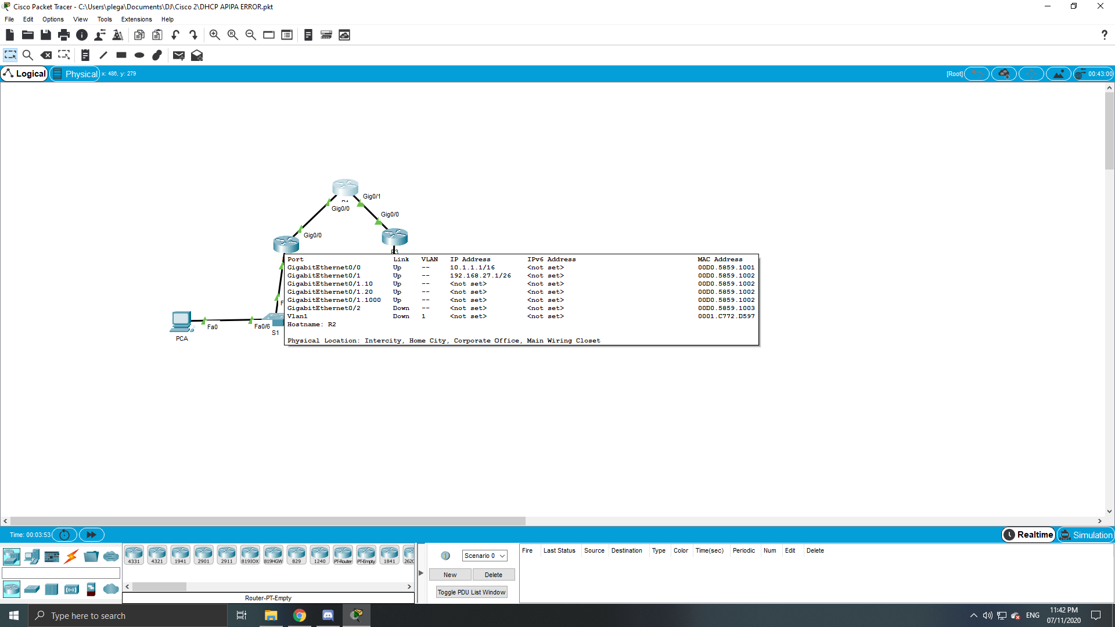
Task: Switch to the Logical workspace tab
Action: (x=25, y=74)
